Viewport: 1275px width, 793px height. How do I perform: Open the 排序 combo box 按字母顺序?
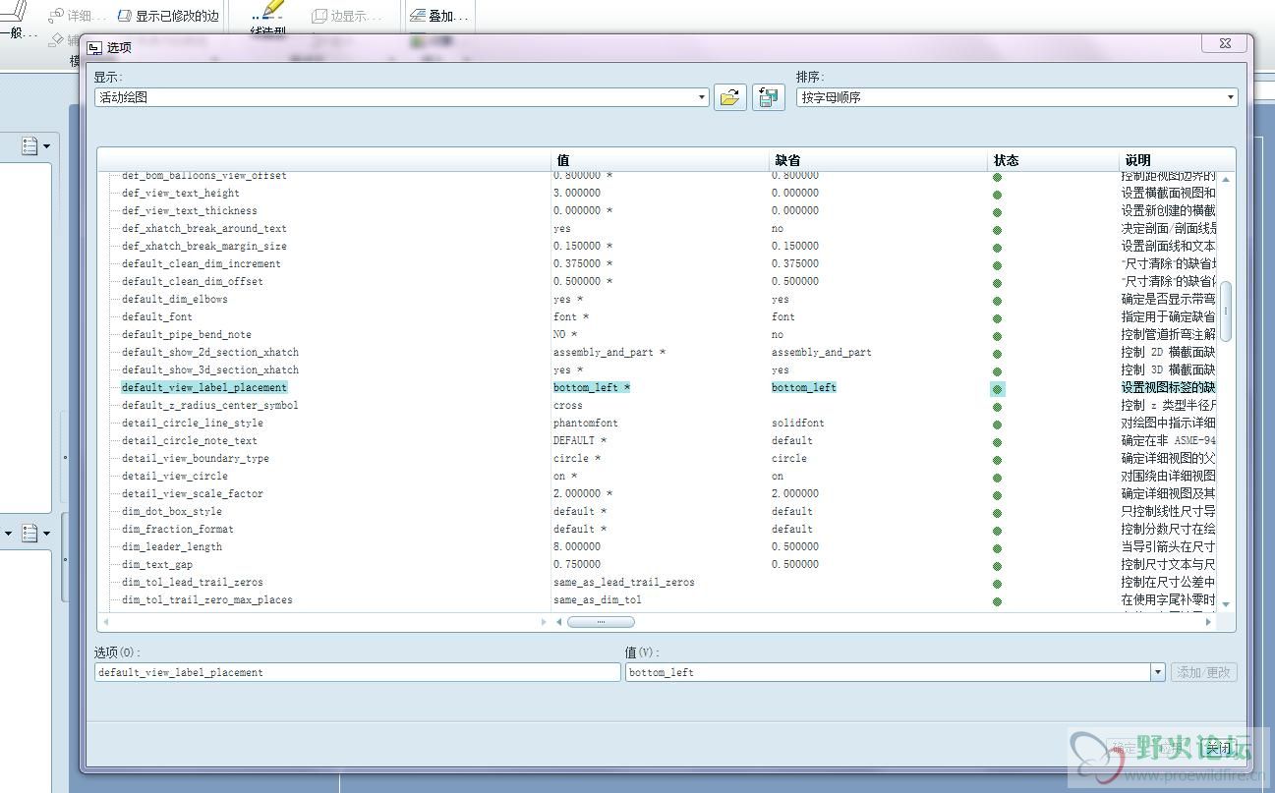click(x=1016, y=97)
